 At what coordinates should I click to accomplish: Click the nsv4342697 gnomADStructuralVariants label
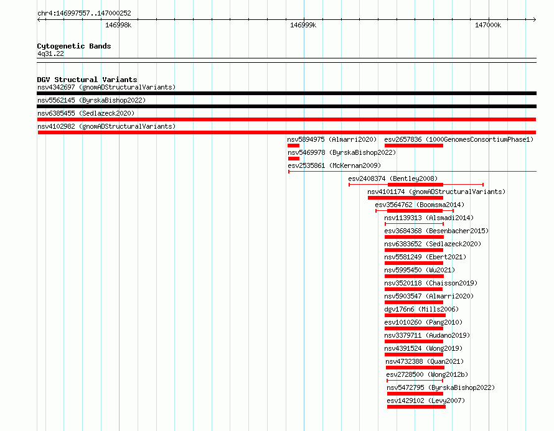106,87
